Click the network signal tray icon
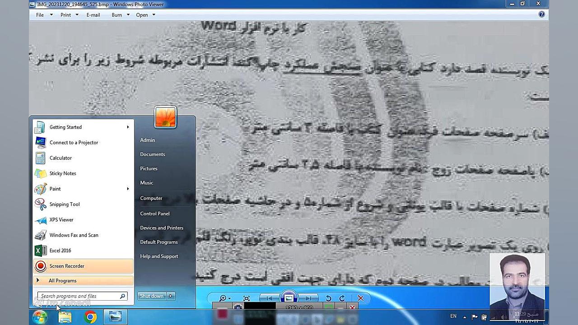This screenshot has height=325, width=578. tap(494, 317)
